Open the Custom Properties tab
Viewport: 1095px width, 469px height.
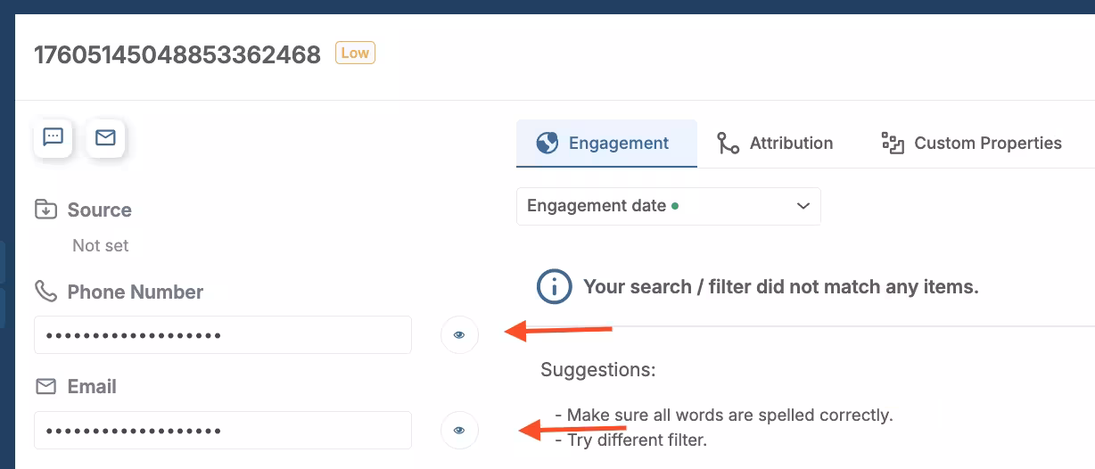(x=972, y=143)
